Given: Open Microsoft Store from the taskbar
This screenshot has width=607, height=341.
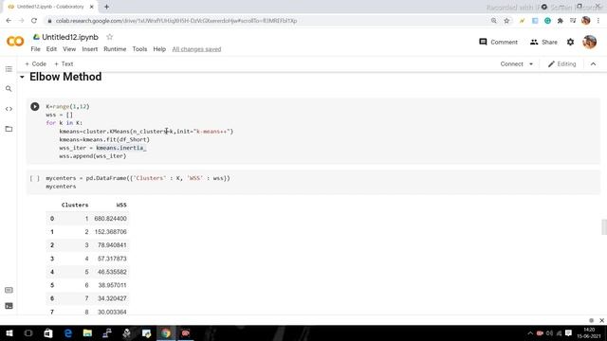Looking at the screenshot, I should tap(48, 332).
